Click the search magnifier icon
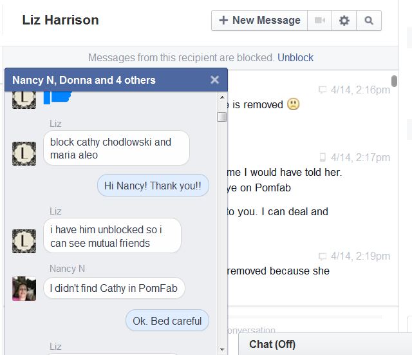This screenshot has height=355, width=412. [x=369, y=21]
